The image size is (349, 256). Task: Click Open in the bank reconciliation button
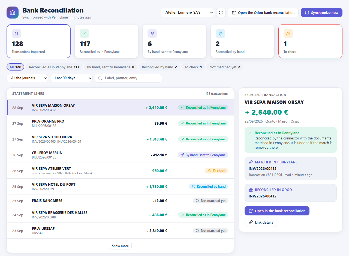point(277,211)
